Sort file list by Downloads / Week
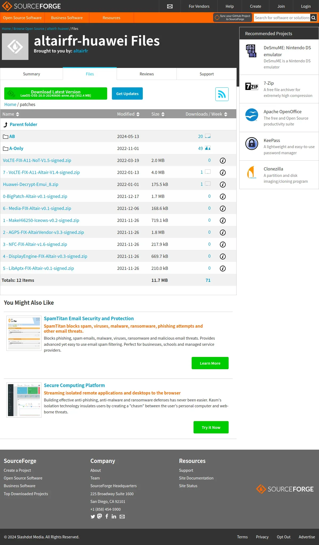This screenshot has width=319, height=545. [x=207, y=114]
